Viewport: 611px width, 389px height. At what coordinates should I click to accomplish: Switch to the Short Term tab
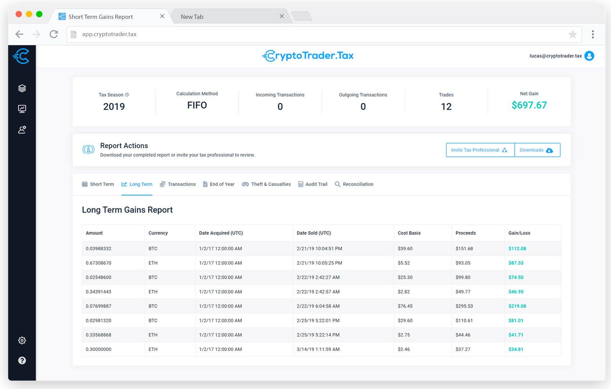pyautogui.click(x=98, y=184)
